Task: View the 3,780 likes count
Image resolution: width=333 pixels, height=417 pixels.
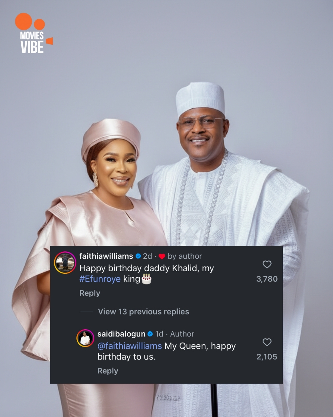Action: pyautogui.click(x=267, y=279)
